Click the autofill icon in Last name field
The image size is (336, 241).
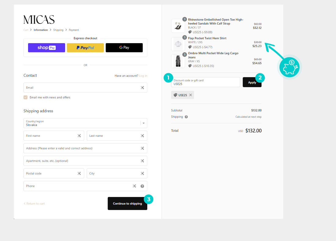(x=142, y=136)
